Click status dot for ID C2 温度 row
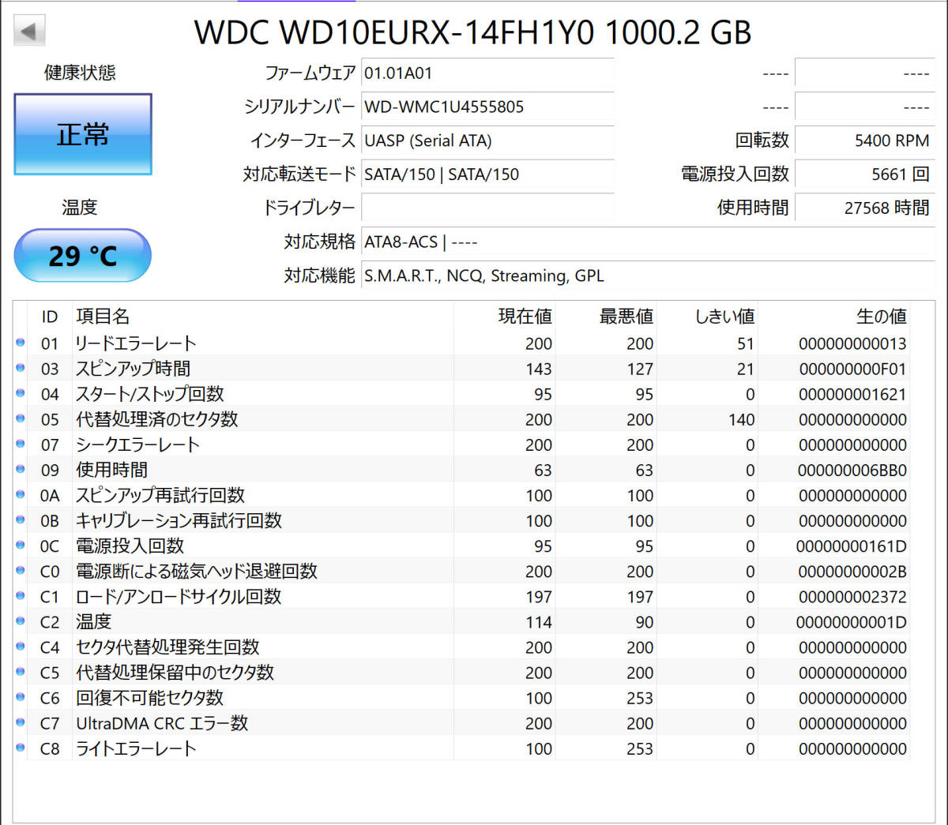This screenshot has height=825, width=948. pos(21,621)
